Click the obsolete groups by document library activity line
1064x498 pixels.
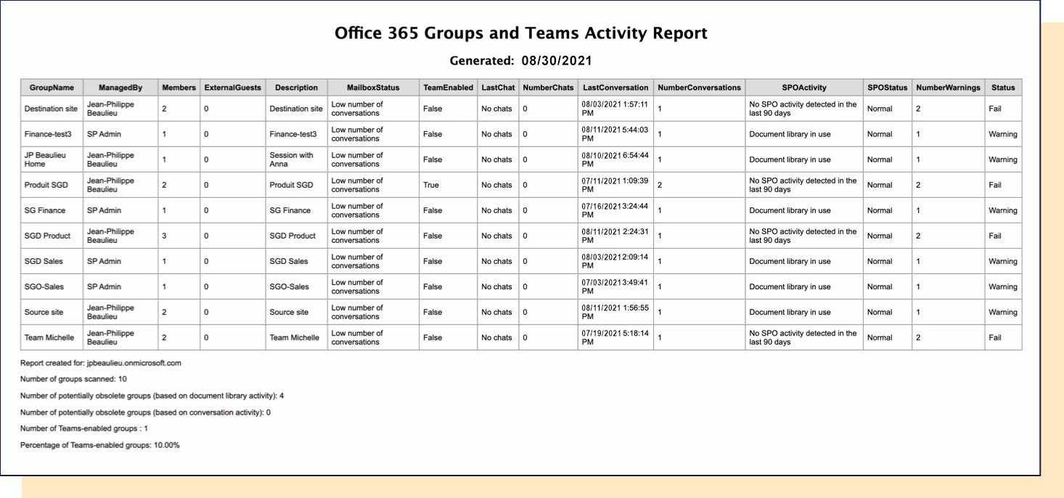[152, 396]
